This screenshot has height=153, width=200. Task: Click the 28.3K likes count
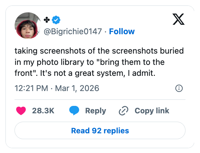coord(43,111)
